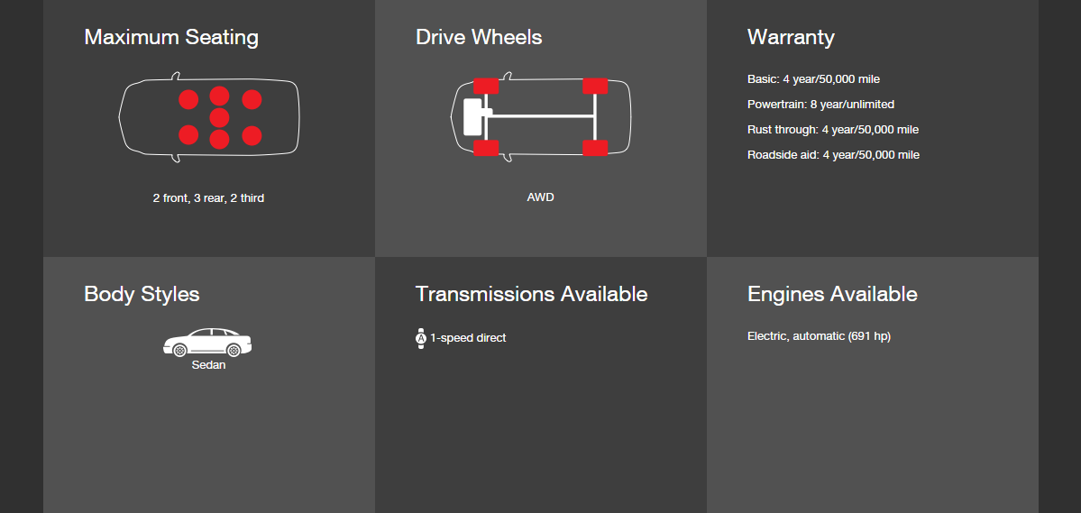Click the Body Styles heading
Viewport: 1081px width, 513px height.
142,295
